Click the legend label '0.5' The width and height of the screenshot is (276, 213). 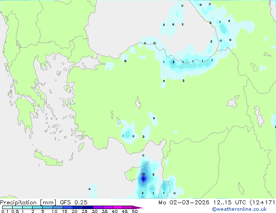15,211
